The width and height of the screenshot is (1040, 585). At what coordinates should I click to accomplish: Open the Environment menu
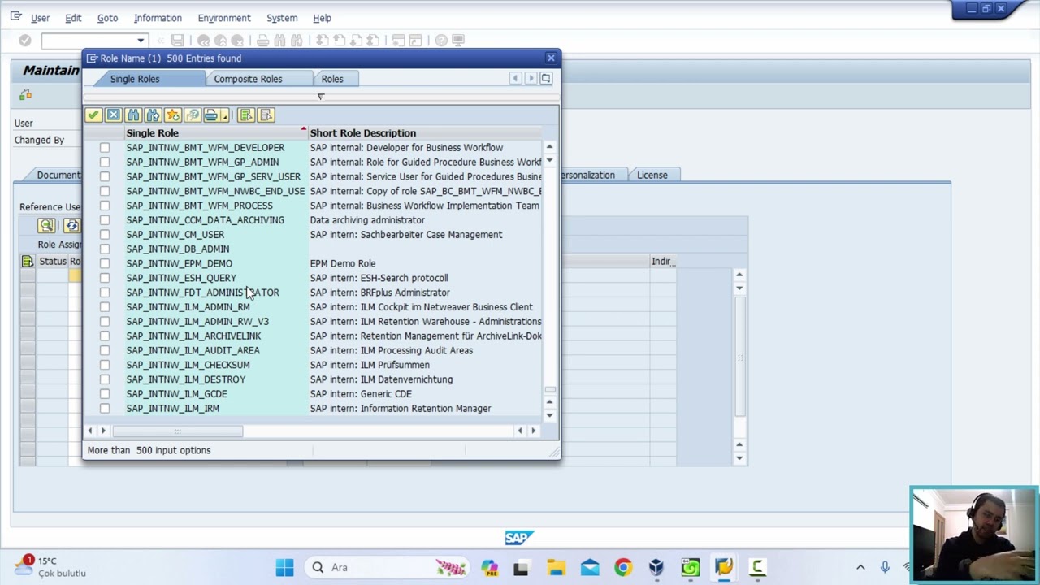pyautogui.click(x=224, y=18)
